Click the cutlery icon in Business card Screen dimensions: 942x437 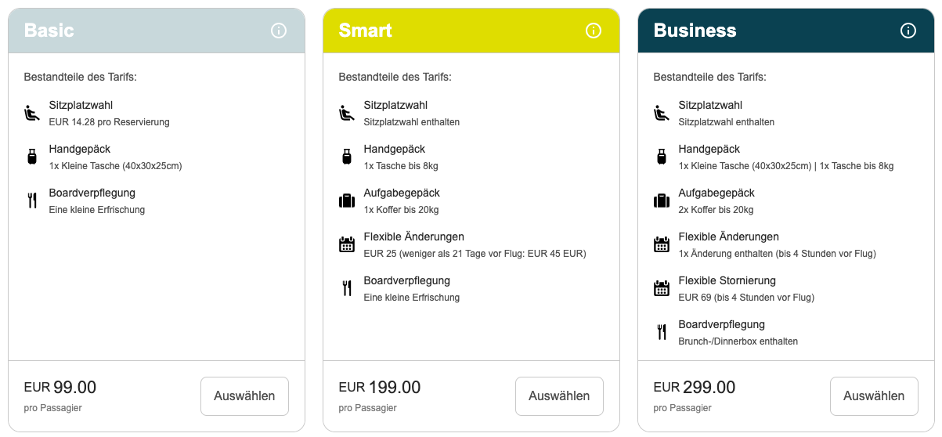[662, 332]
